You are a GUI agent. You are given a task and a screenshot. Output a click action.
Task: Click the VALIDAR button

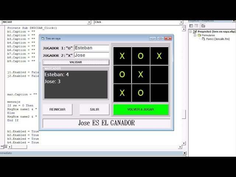point(76,62)
